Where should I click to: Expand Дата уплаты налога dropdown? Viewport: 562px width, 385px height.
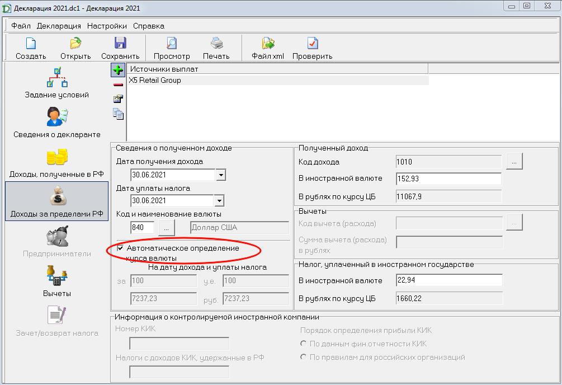click(x=219, y=200)
